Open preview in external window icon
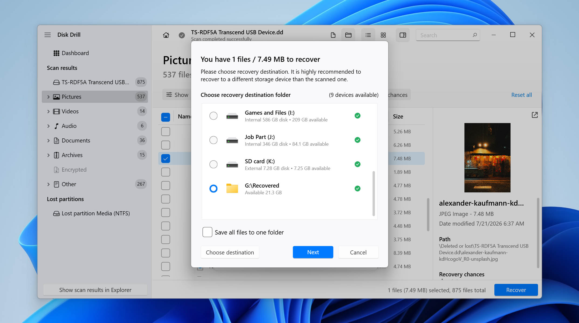579x323 pixels. 535,115
